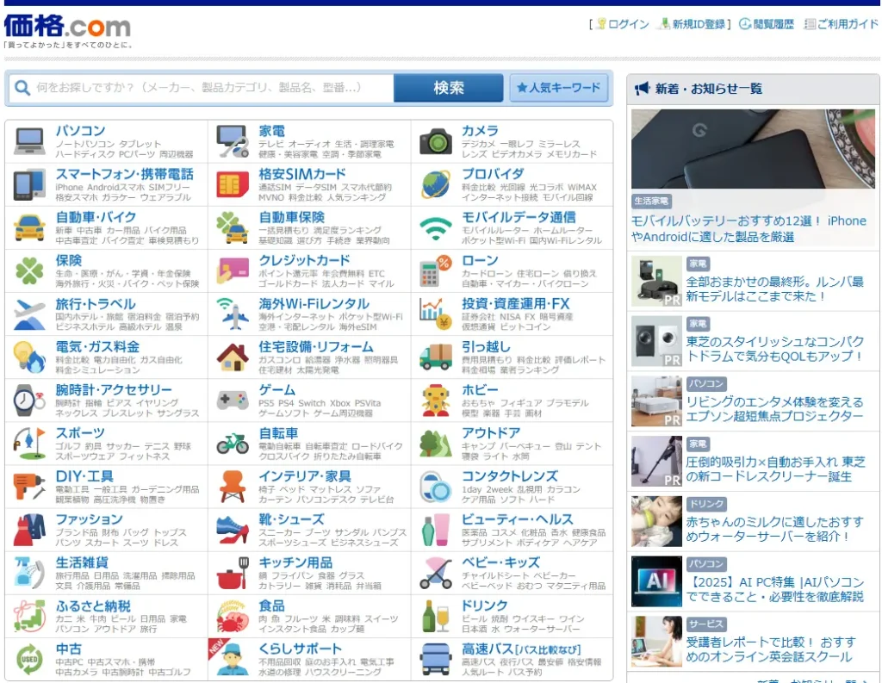Click the 価格.com logo at top left
Viewport: 882px width, 683px height.
pyautogui.click(x=67, y=26)
